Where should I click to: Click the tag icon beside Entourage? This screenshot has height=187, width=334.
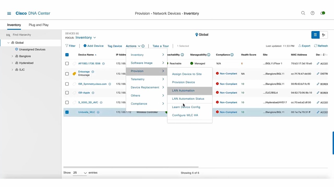[x=74, y=74]
